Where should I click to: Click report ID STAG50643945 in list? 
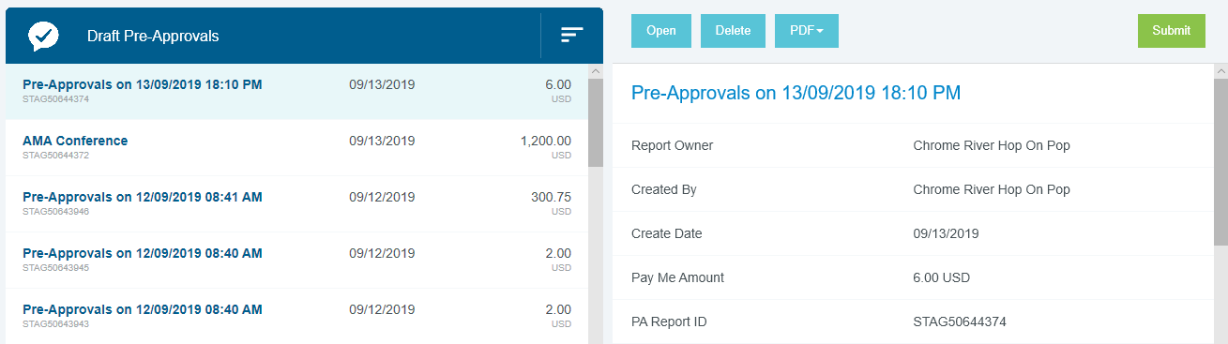click(x=55, y=268)
